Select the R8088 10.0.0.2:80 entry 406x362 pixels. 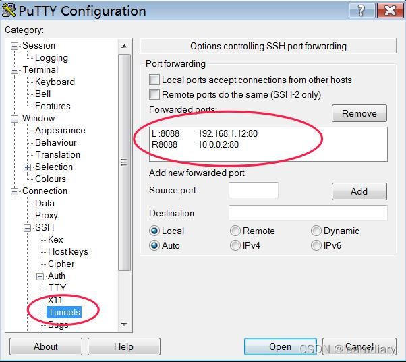pyautogui.click(x=268, y=144)
